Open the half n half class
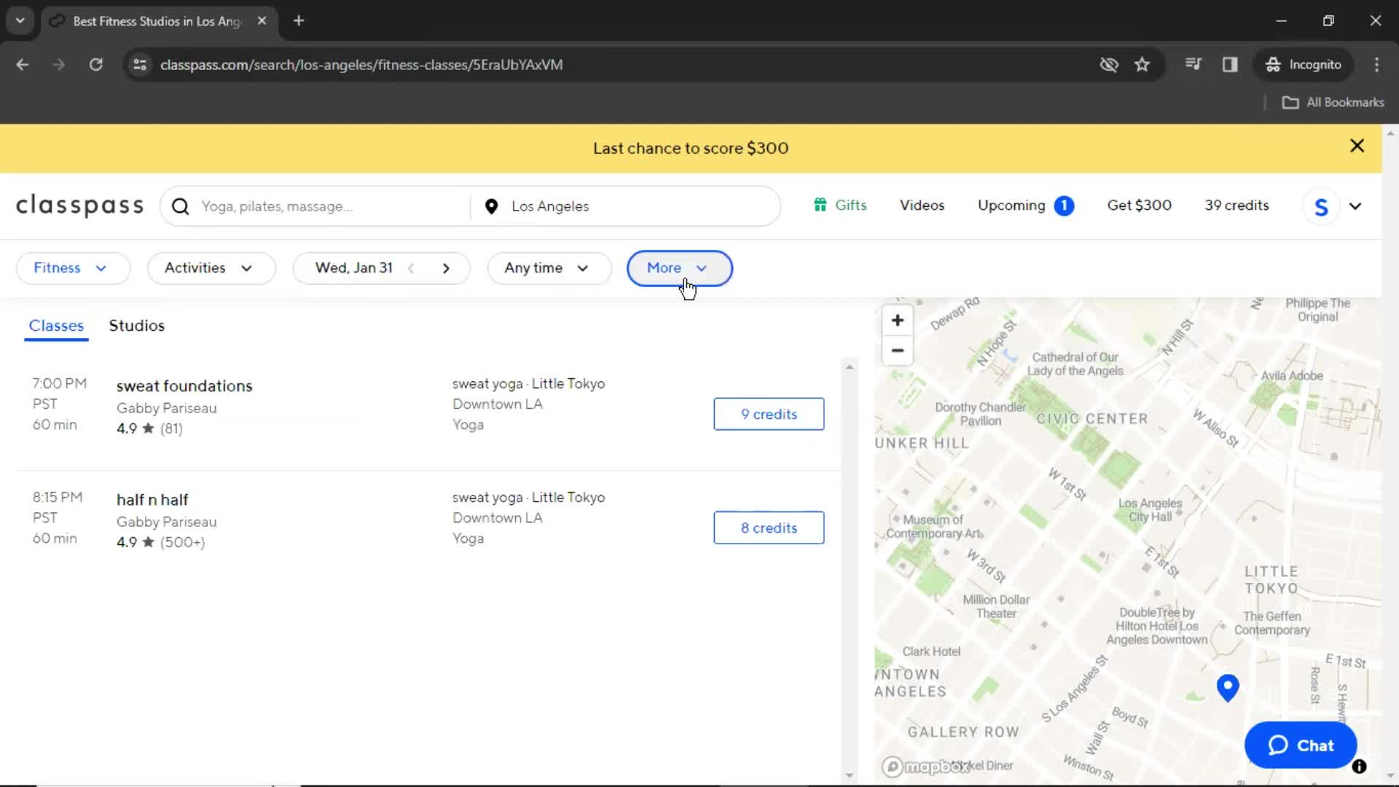The width and height of the screenshot is (1399, 787). 152,500
